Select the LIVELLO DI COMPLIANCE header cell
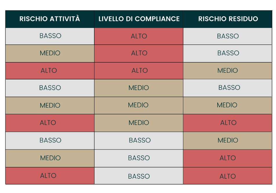 [x=139, y=19]
